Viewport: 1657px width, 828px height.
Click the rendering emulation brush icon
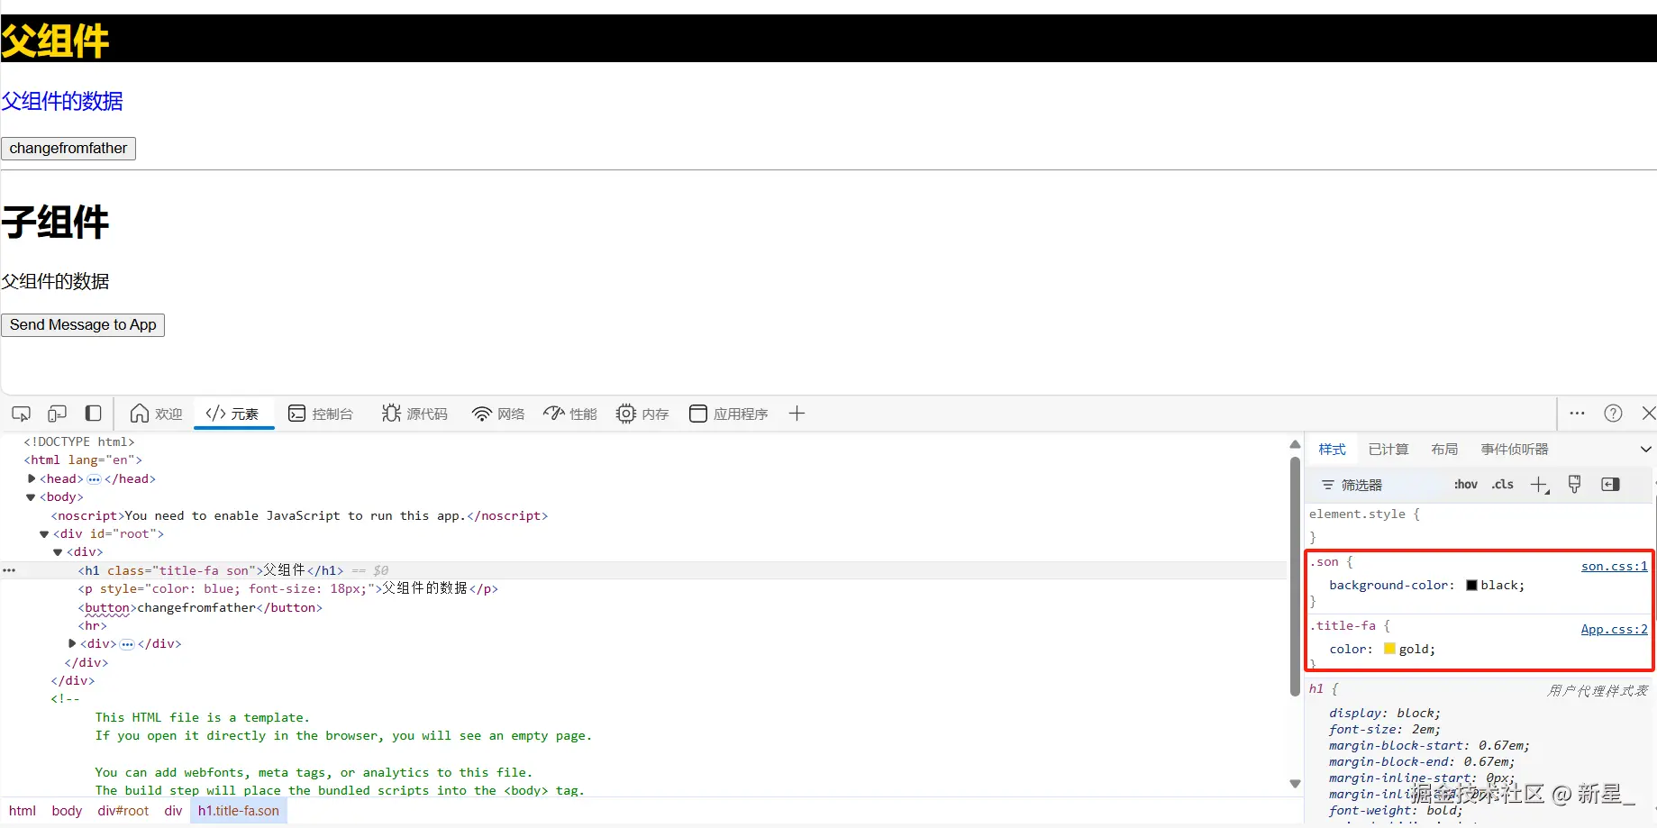click(1574, 485)
